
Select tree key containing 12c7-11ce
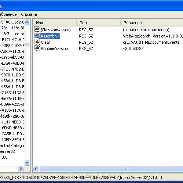point(12,34)
